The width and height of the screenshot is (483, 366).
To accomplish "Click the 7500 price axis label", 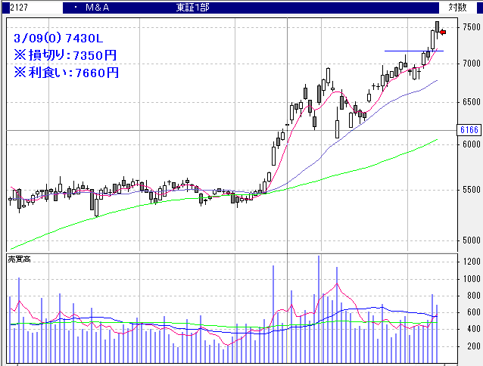I will pos(471,27).
